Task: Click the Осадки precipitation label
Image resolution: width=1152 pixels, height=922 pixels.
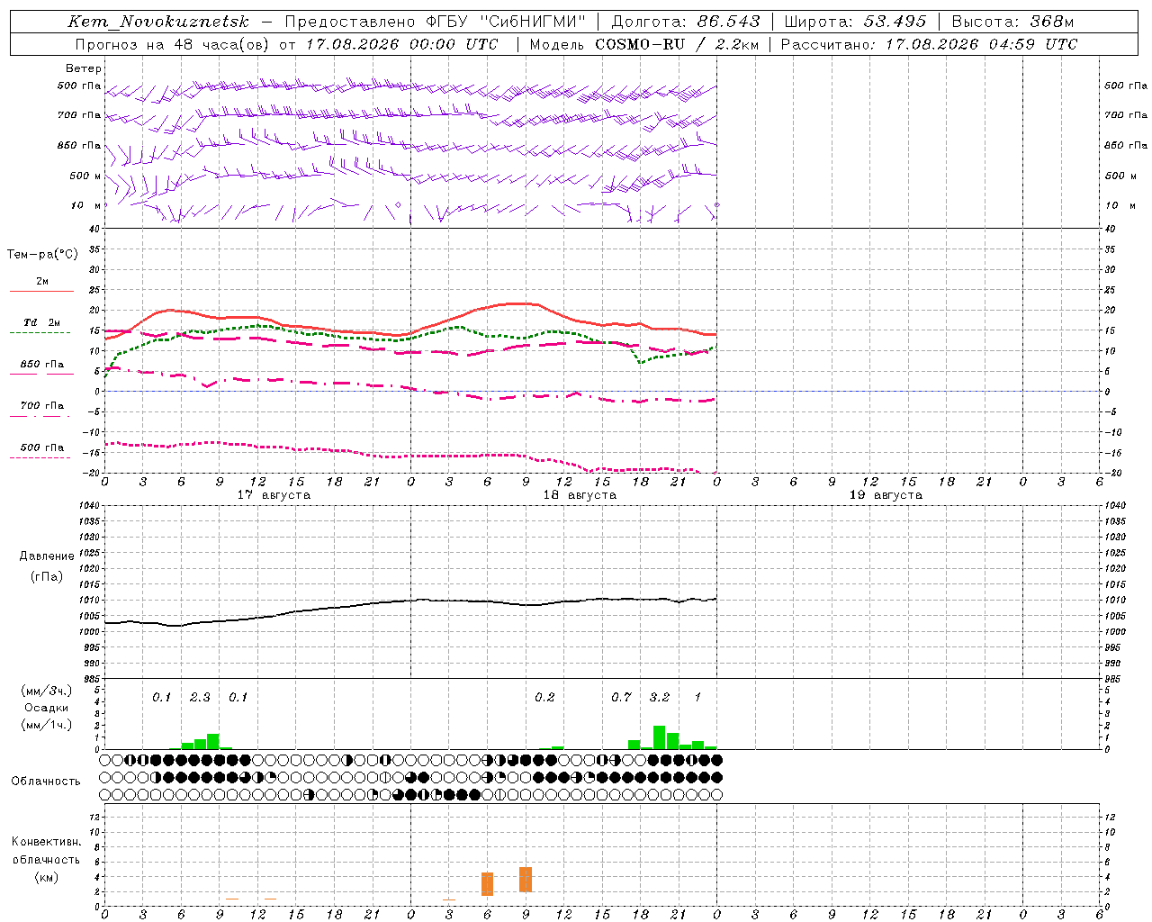Action: pyautogui.click(x=47, y=708)
